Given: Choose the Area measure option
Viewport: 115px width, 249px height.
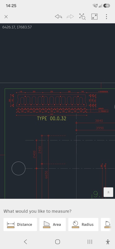Looking at the screenshot, I should point(52,224).
